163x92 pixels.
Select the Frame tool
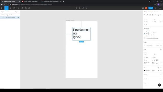coord(10,8)
